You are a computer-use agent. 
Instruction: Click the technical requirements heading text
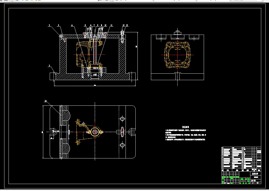[x=186, y=127]
